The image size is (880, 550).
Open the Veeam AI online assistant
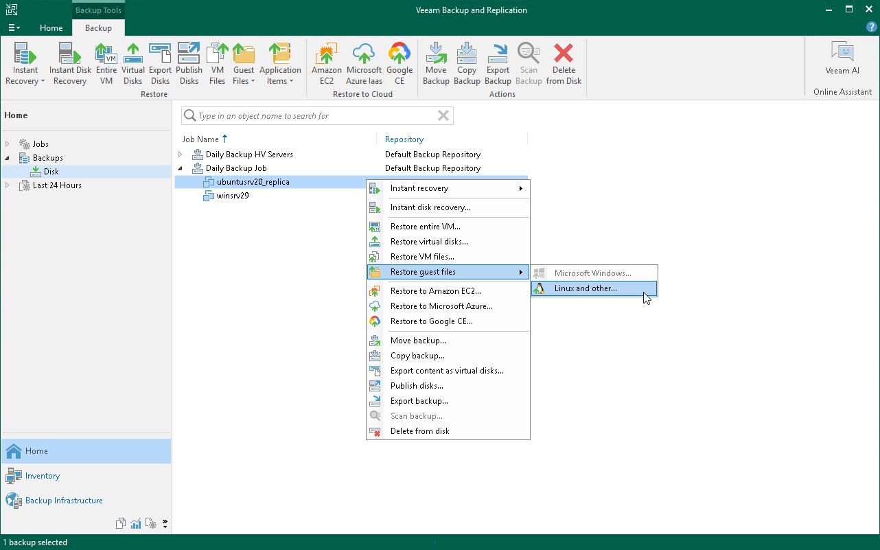click(x=842, y=58)
